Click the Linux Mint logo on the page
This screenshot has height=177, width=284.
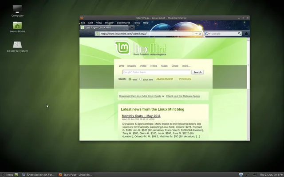point(141,48)
